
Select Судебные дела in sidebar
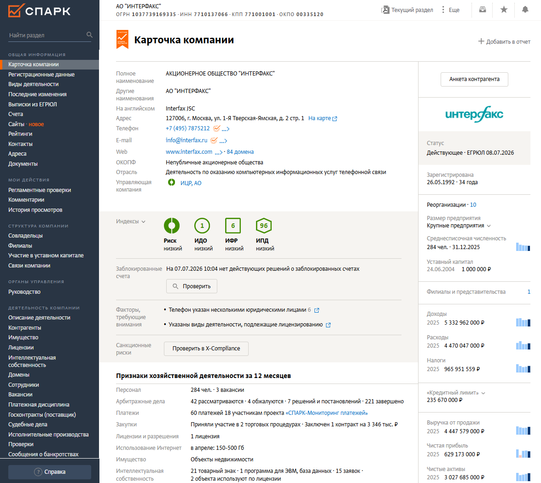tap(28, 425)
